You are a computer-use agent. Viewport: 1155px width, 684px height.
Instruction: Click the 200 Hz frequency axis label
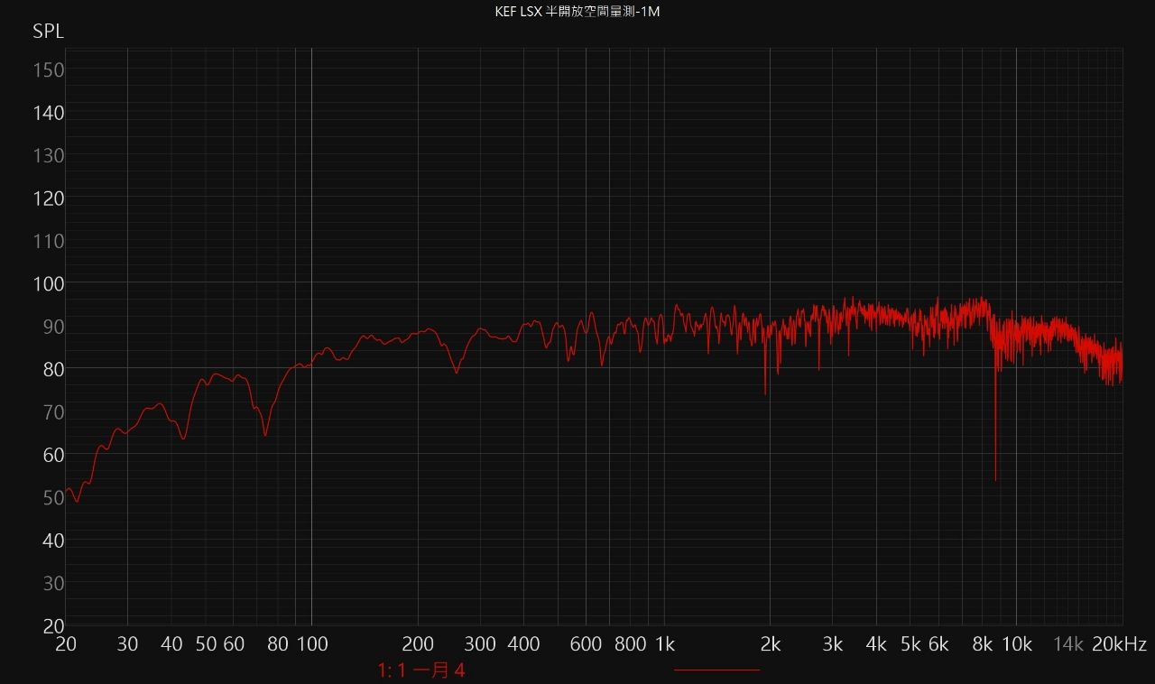coord(418,644)
